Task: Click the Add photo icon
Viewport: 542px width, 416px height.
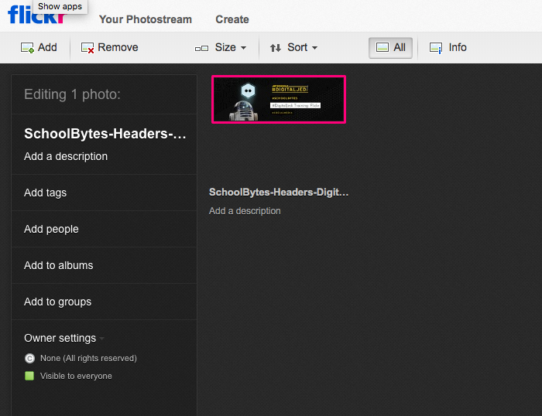Action: click(27, 48)
